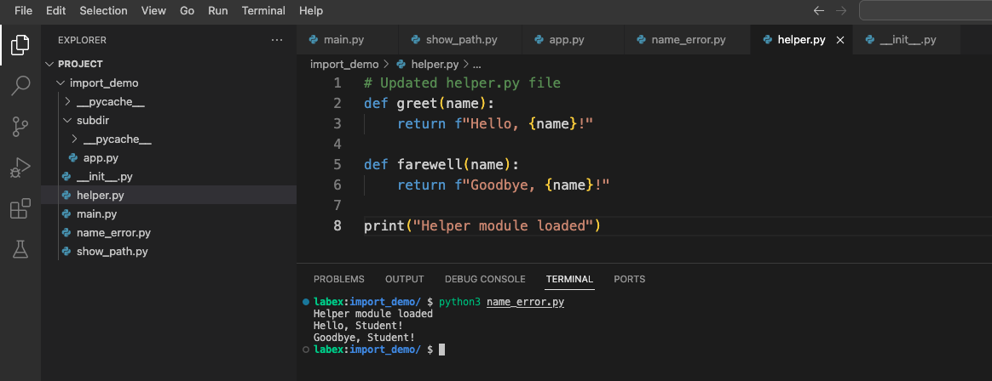Viewport: 992px width, 381px height.
Task: Open the Extensions view icon
Action: tap(20, 208)
